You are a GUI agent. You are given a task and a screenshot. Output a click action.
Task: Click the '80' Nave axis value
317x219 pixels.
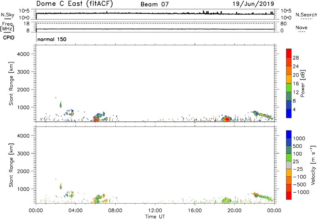pos(283,24)
